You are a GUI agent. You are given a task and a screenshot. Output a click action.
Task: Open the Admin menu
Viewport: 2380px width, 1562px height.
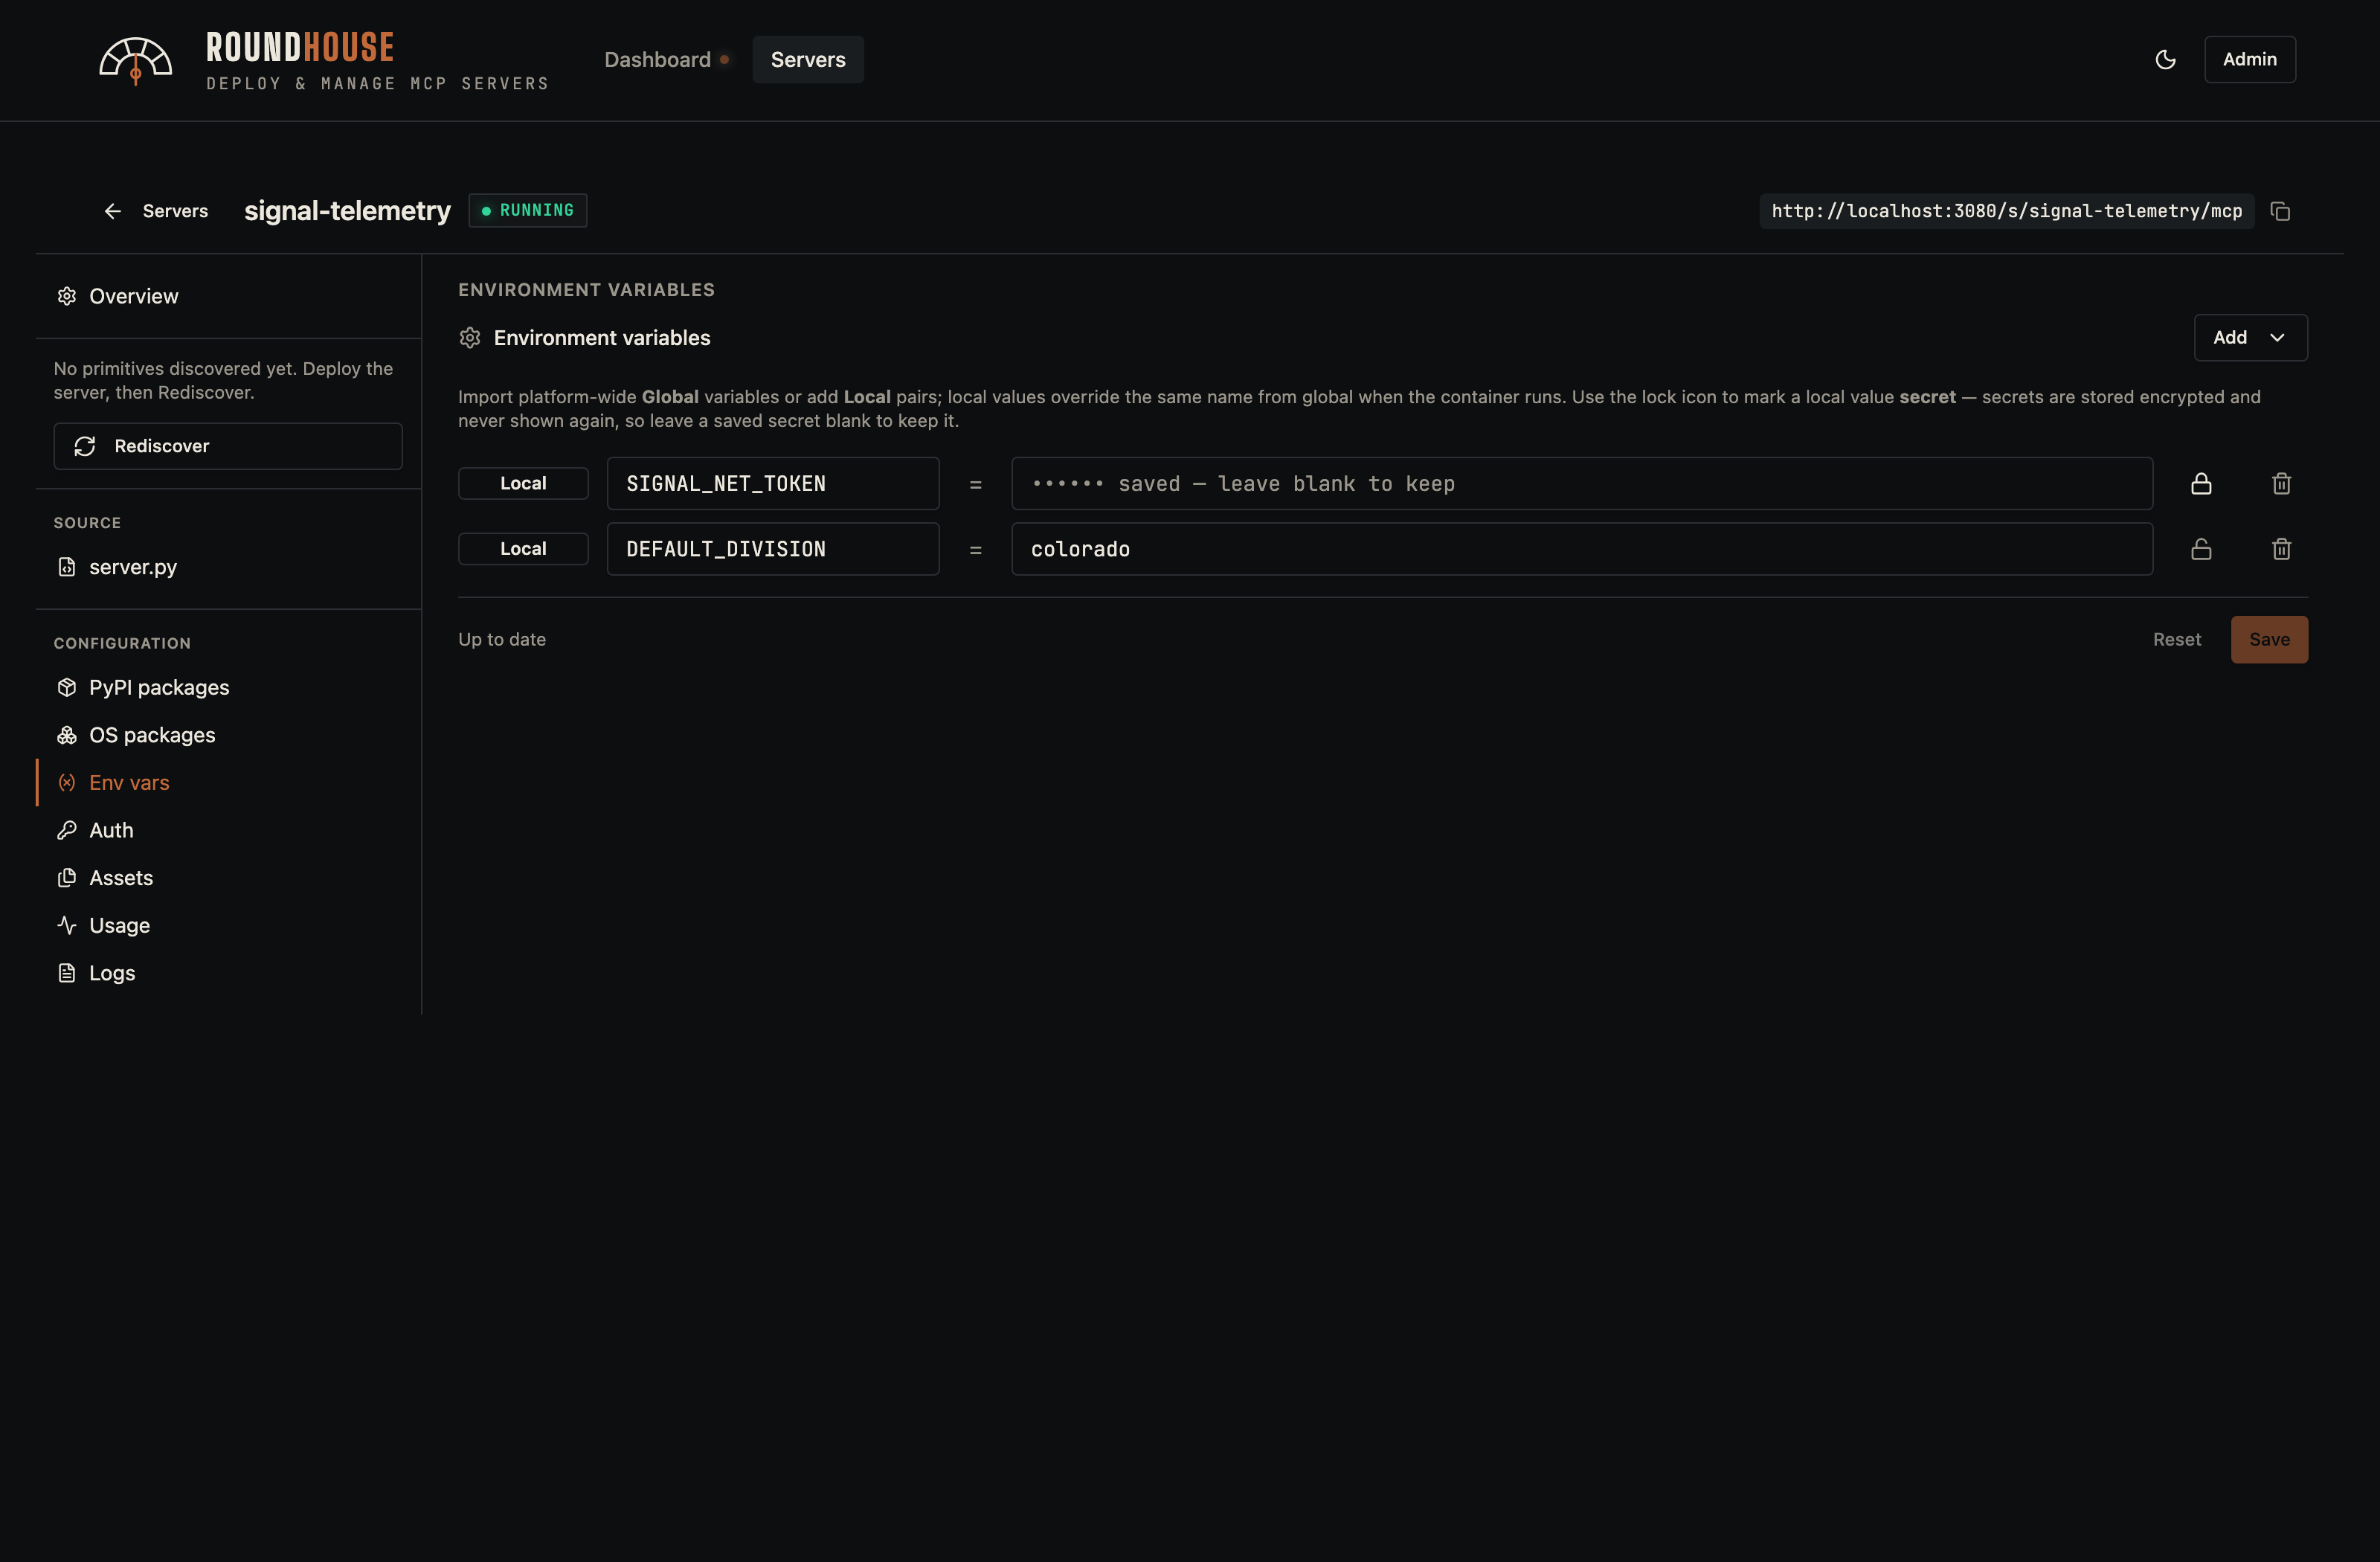(2249, 60)
